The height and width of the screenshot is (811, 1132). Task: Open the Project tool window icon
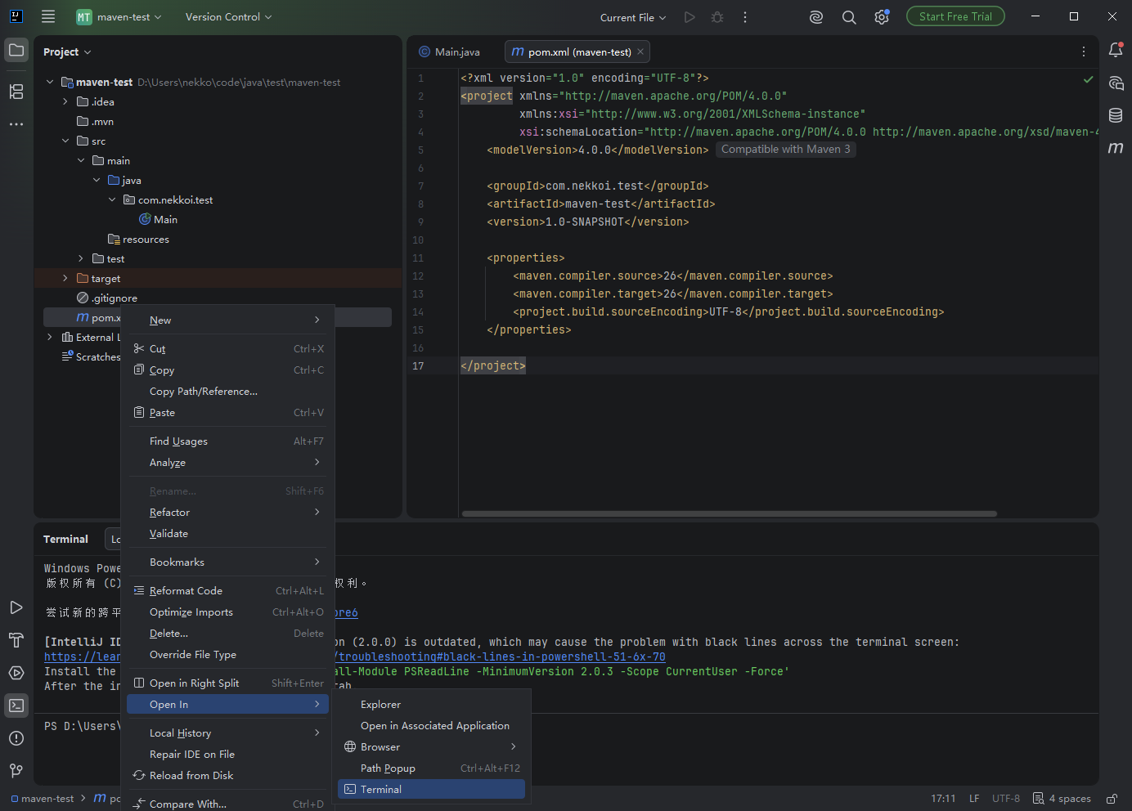[x=16, y=51]
